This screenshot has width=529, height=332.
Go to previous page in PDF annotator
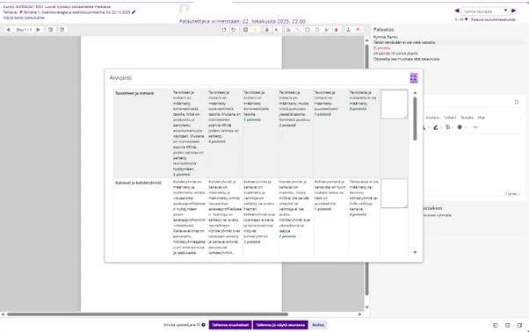point(8,30)
